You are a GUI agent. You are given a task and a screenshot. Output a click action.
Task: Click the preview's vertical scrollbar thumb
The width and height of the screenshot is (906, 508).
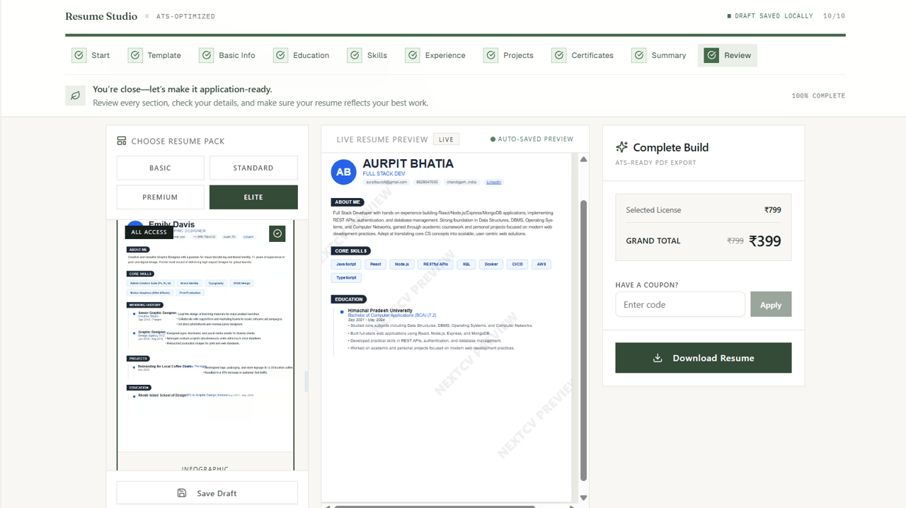[583, 341]
